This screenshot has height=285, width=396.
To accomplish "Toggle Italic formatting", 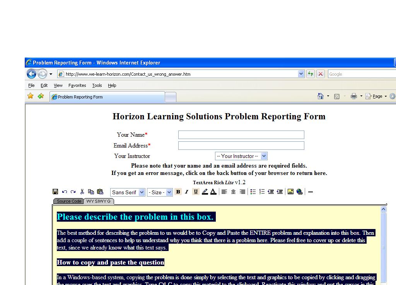I will pyautogui.click(x=187, y=192).
